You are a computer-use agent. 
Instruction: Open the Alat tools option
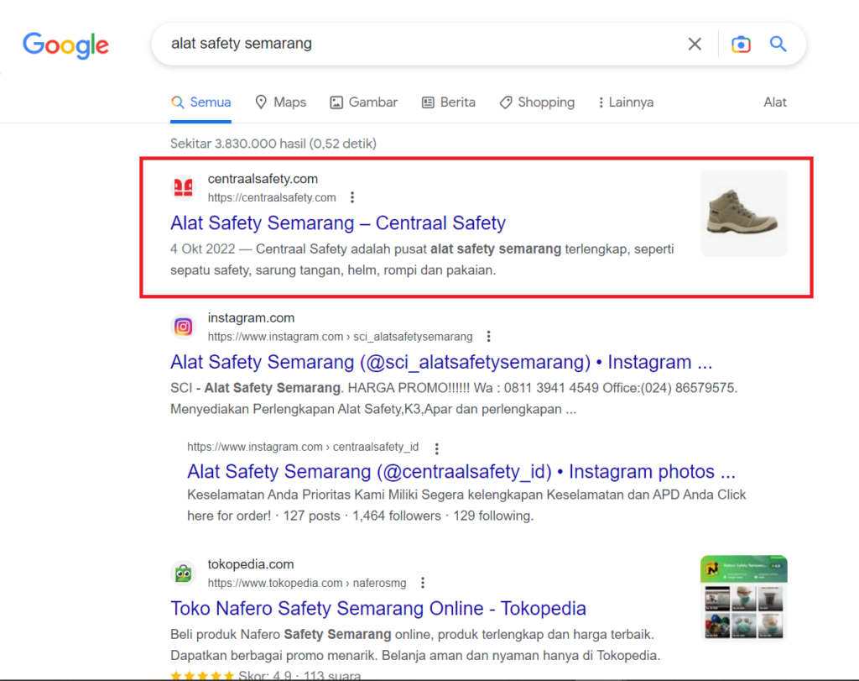774,102
